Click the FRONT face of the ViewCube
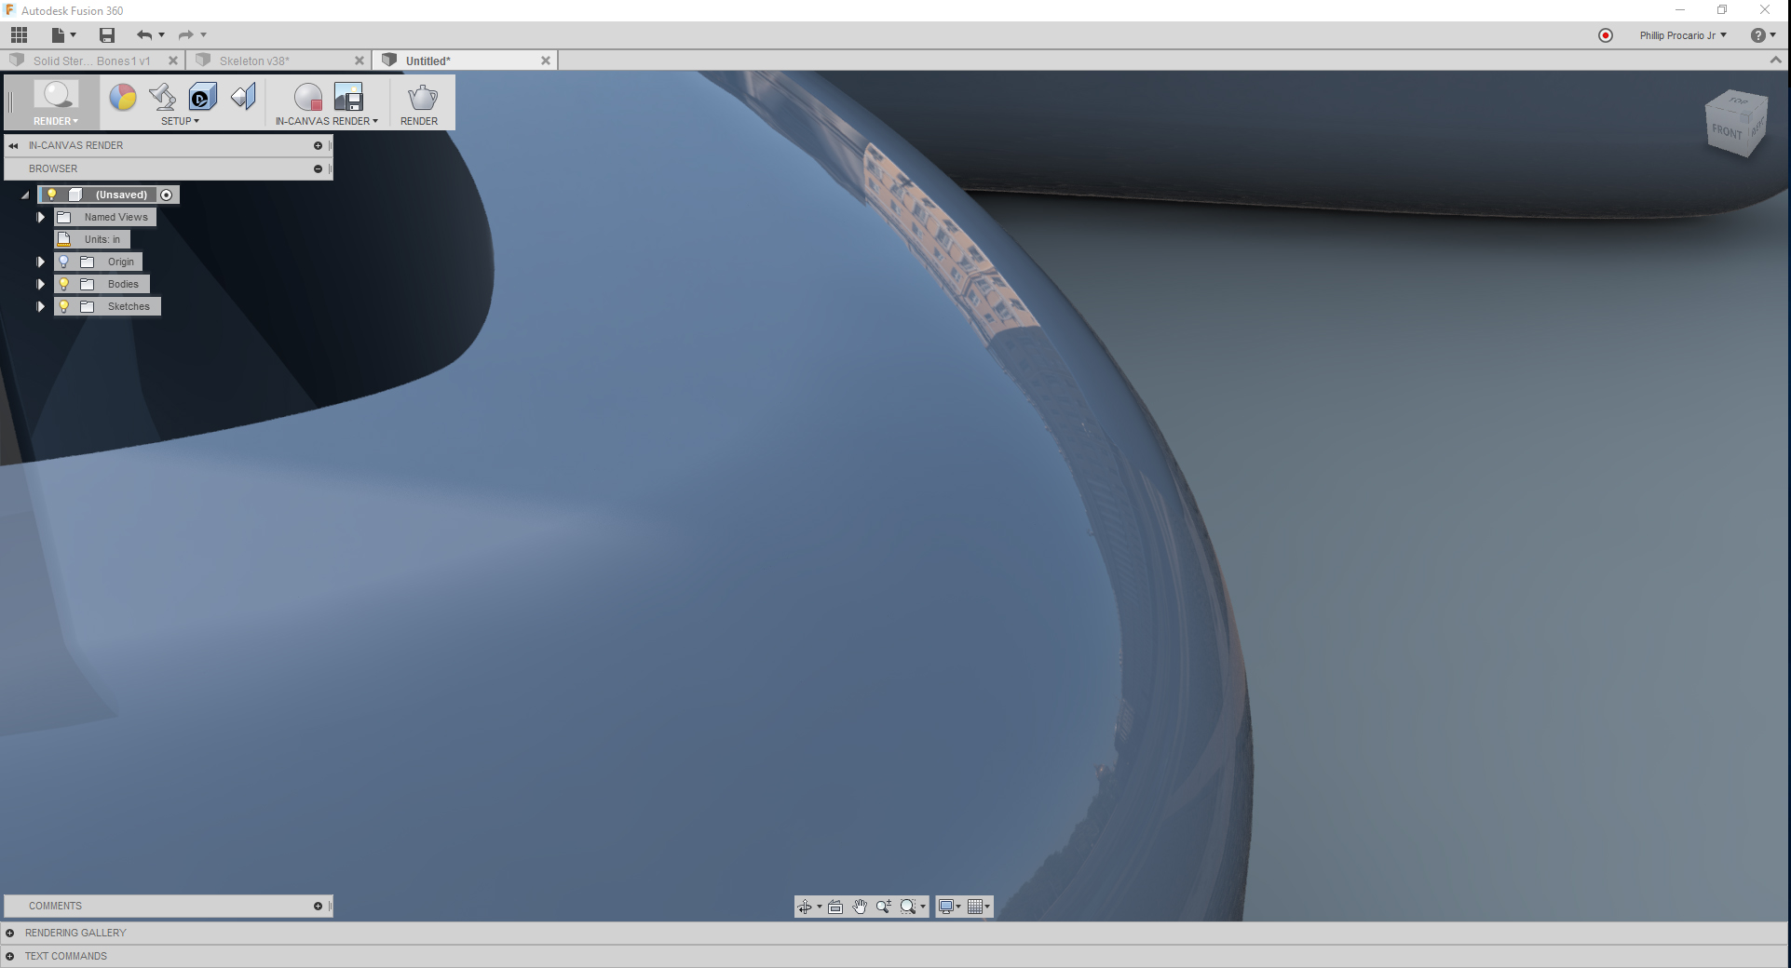Screen dimensions: 1791x968 (x=1728, y=131)
